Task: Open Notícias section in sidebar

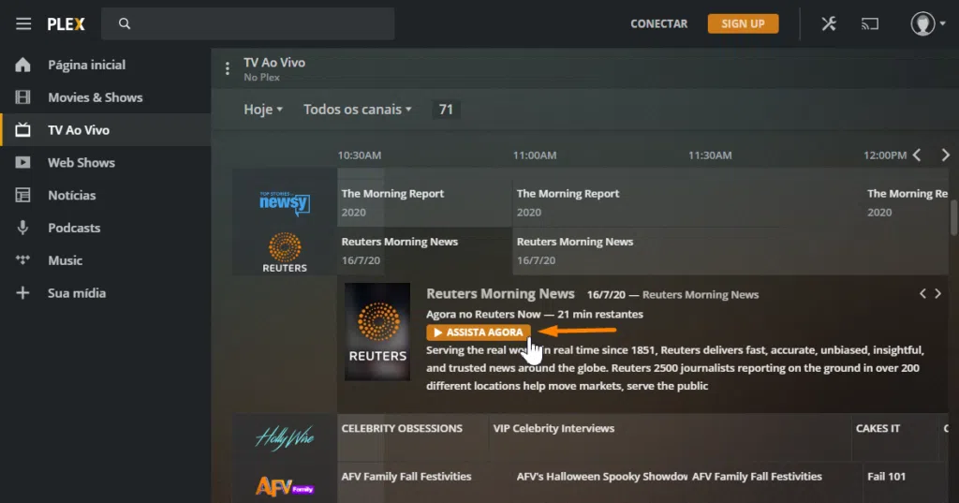Action: coord(71,196)
